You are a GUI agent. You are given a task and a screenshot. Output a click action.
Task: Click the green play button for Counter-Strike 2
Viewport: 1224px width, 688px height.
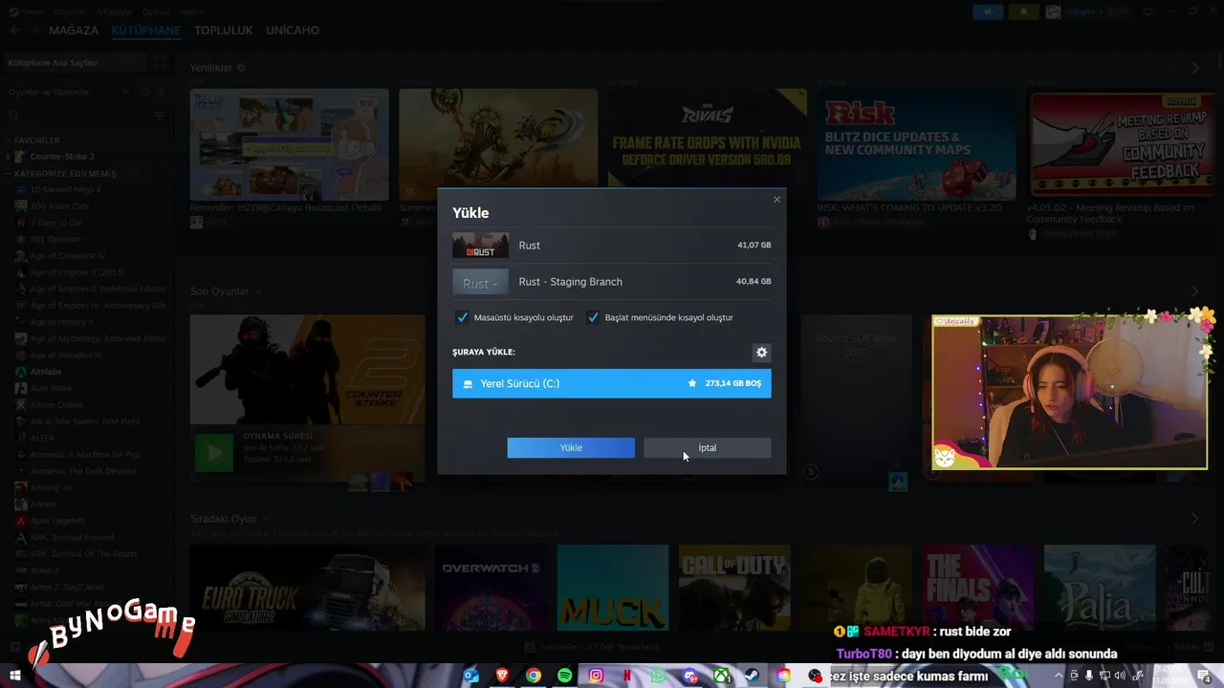pos(214,453)
